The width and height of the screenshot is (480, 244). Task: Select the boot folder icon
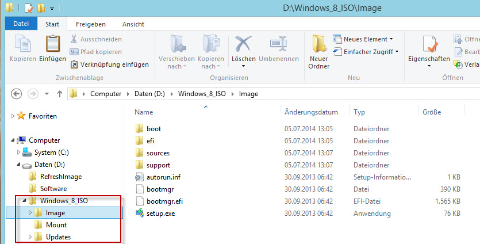139,128
